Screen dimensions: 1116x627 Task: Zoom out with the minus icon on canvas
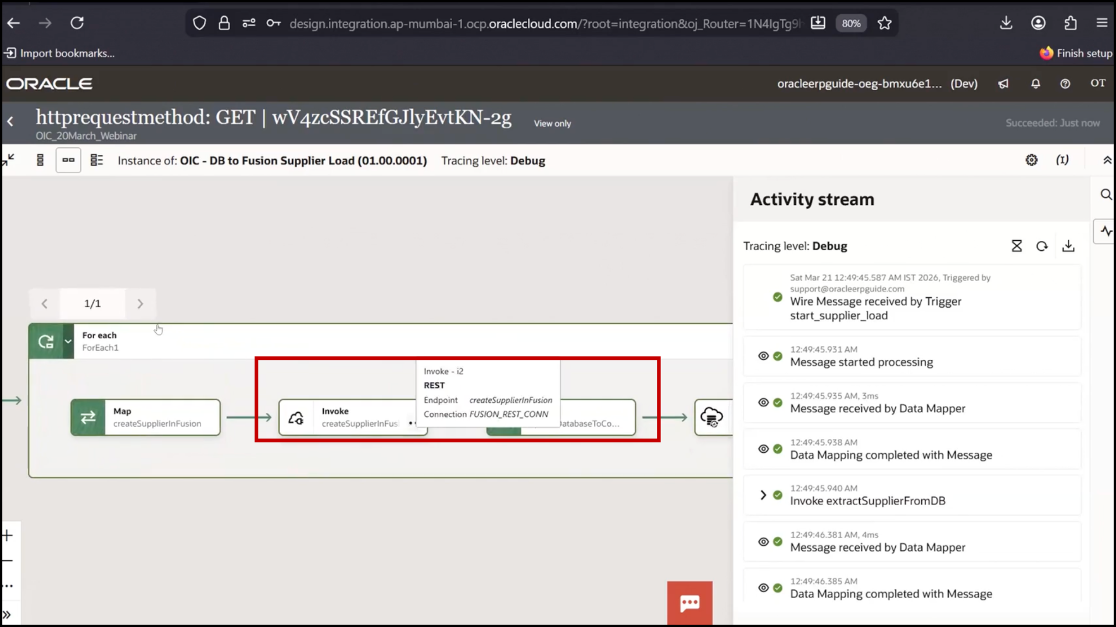coord(8,561)
